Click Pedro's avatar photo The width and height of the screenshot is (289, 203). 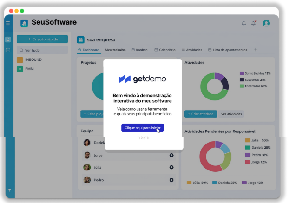(x=87, y=180)
